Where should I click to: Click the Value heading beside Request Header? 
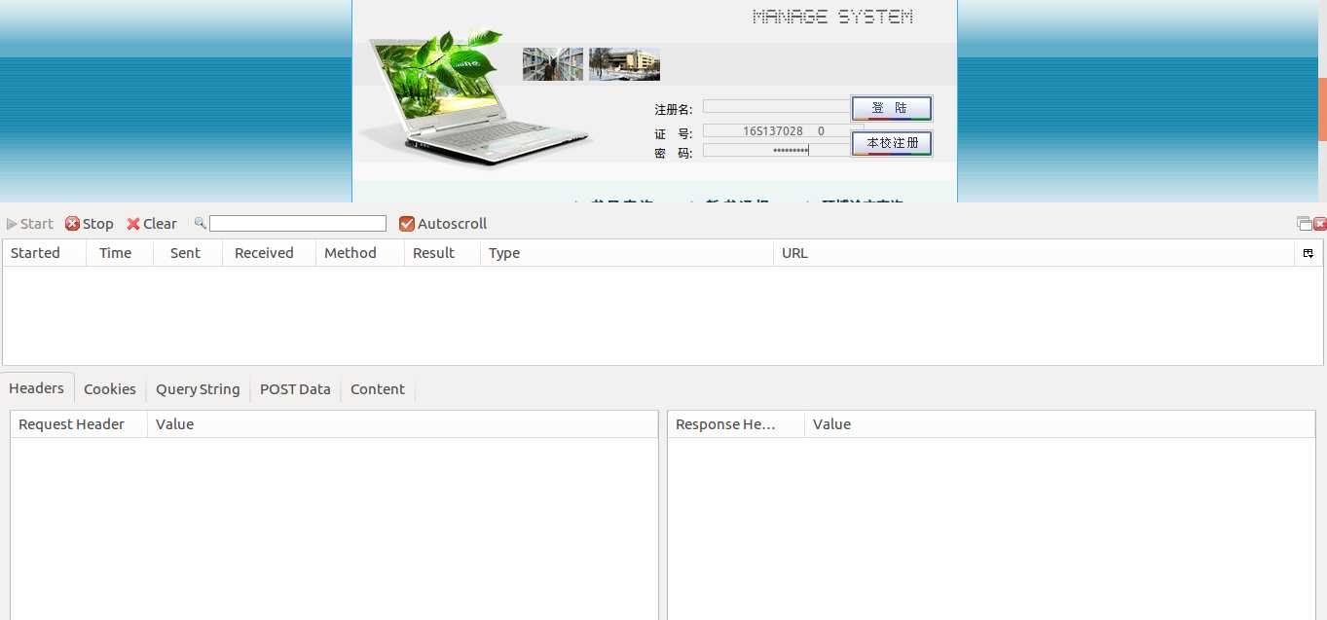coord(403,424)
